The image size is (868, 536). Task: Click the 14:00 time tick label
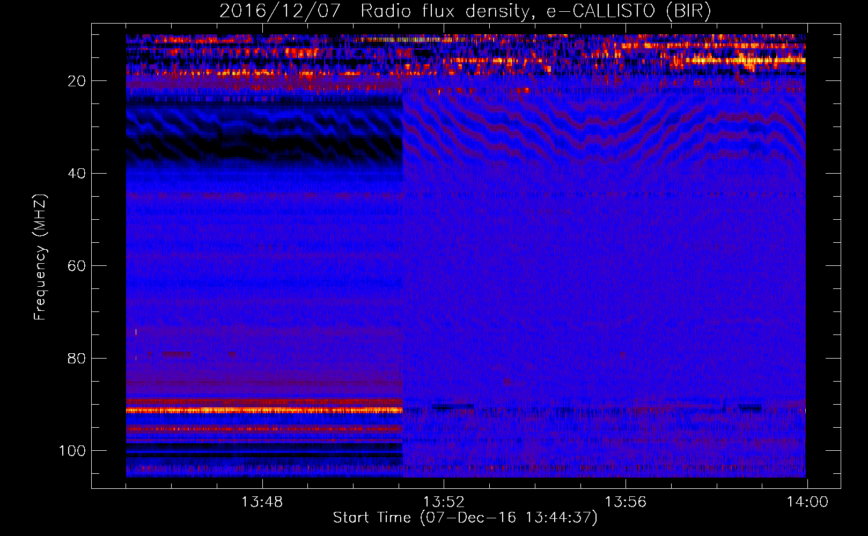(x=807, y=502)
